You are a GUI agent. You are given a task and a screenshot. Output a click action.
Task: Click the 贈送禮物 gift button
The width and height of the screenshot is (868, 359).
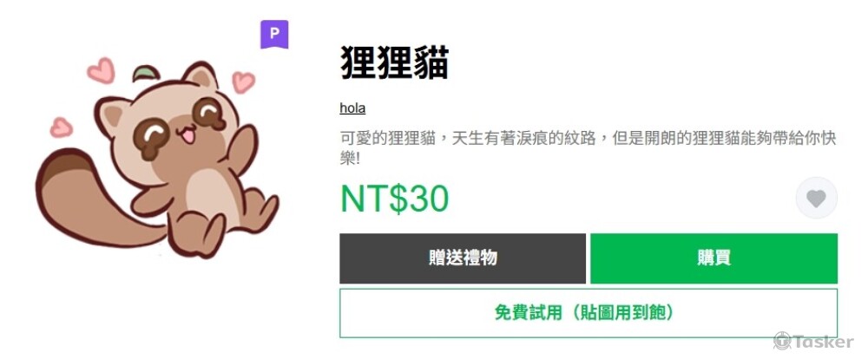[x=463, y=258]
